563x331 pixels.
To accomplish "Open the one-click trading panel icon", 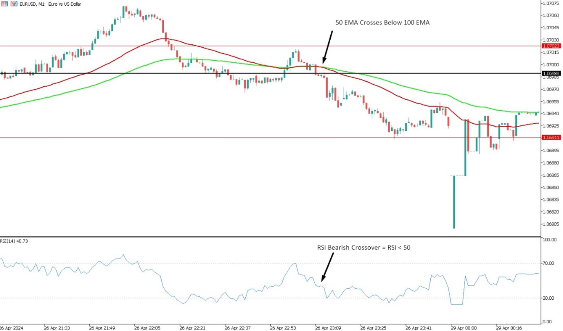I will tap(13, 4).
